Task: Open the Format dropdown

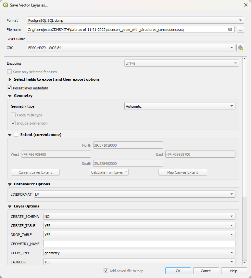Action: [x=135, y=20]
